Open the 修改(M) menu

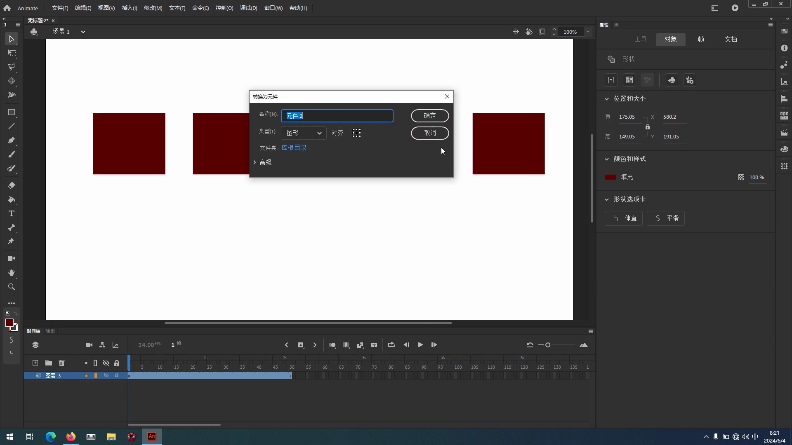[x=153, y=8]
